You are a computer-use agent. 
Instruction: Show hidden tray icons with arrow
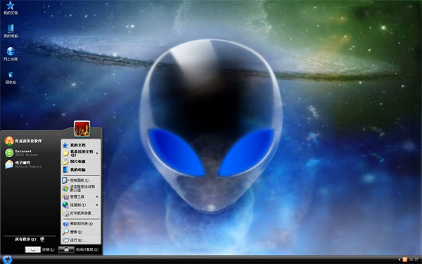[399, 260]
